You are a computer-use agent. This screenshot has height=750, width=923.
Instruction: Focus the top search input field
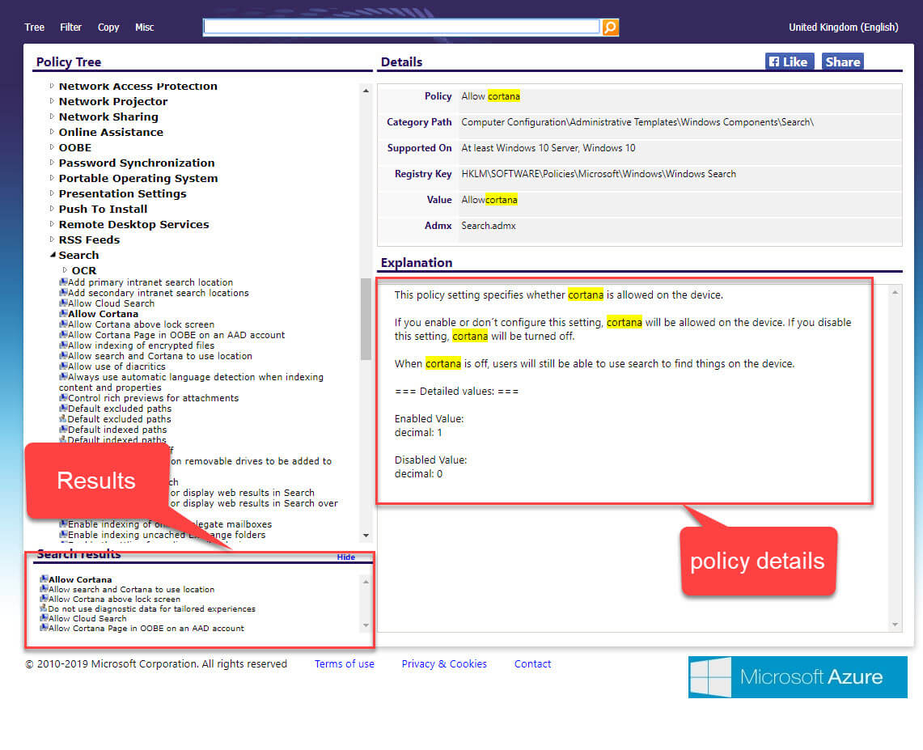coord(401,27)
